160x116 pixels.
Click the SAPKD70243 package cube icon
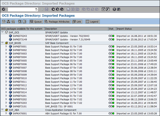tap(10, 36)
